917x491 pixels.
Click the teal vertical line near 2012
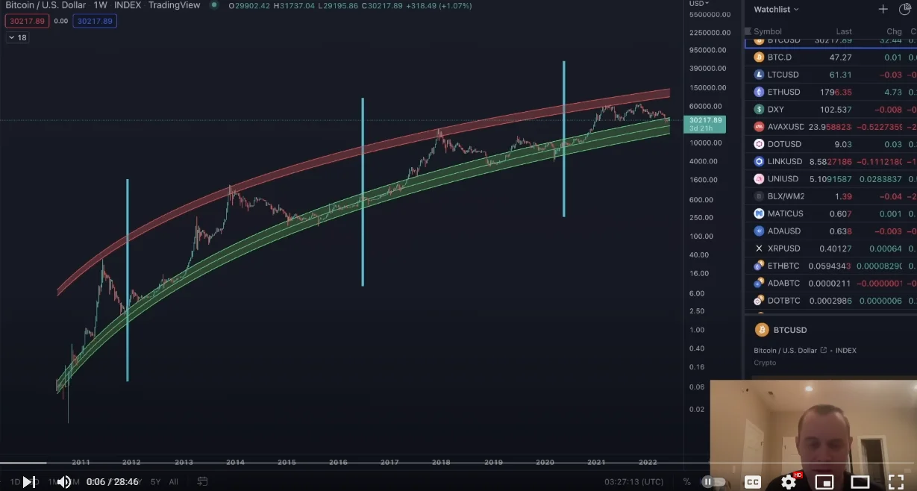point(128,280)
